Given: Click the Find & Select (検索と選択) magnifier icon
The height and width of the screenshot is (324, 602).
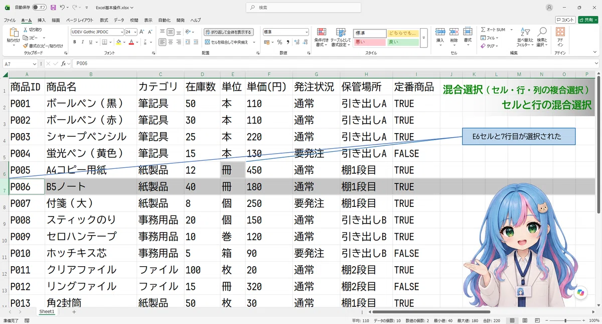Looking at the screenshot, I should 542,32.
